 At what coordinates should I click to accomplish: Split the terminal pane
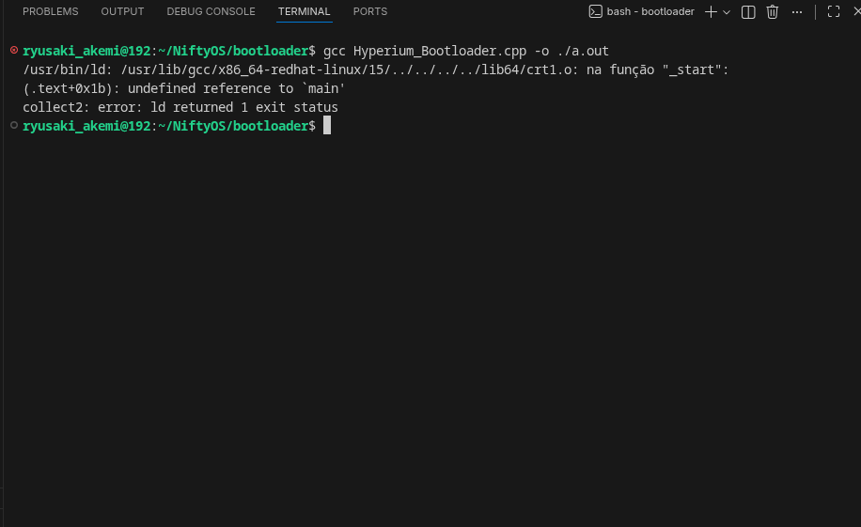point(748,11)
